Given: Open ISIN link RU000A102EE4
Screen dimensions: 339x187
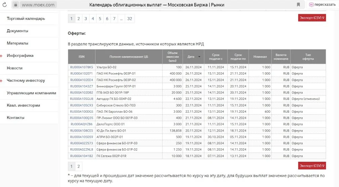Looking at the screenshot, I should (x=81, y=80).
